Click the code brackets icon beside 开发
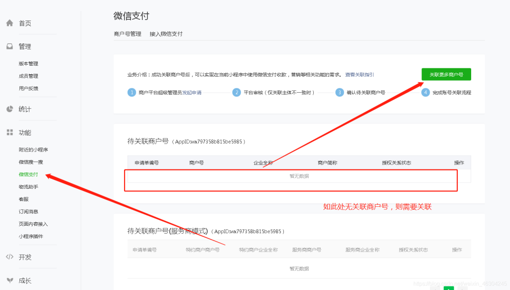510x290 pixels. coord(9,257)
